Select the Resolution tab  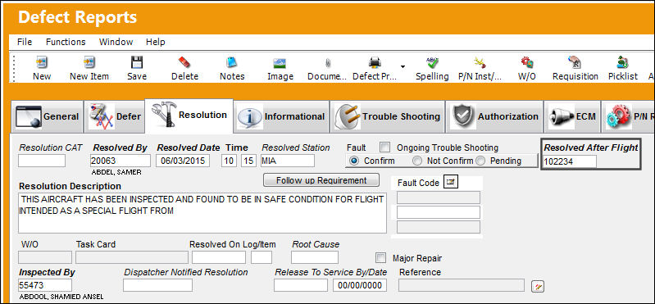pos(189,116)
